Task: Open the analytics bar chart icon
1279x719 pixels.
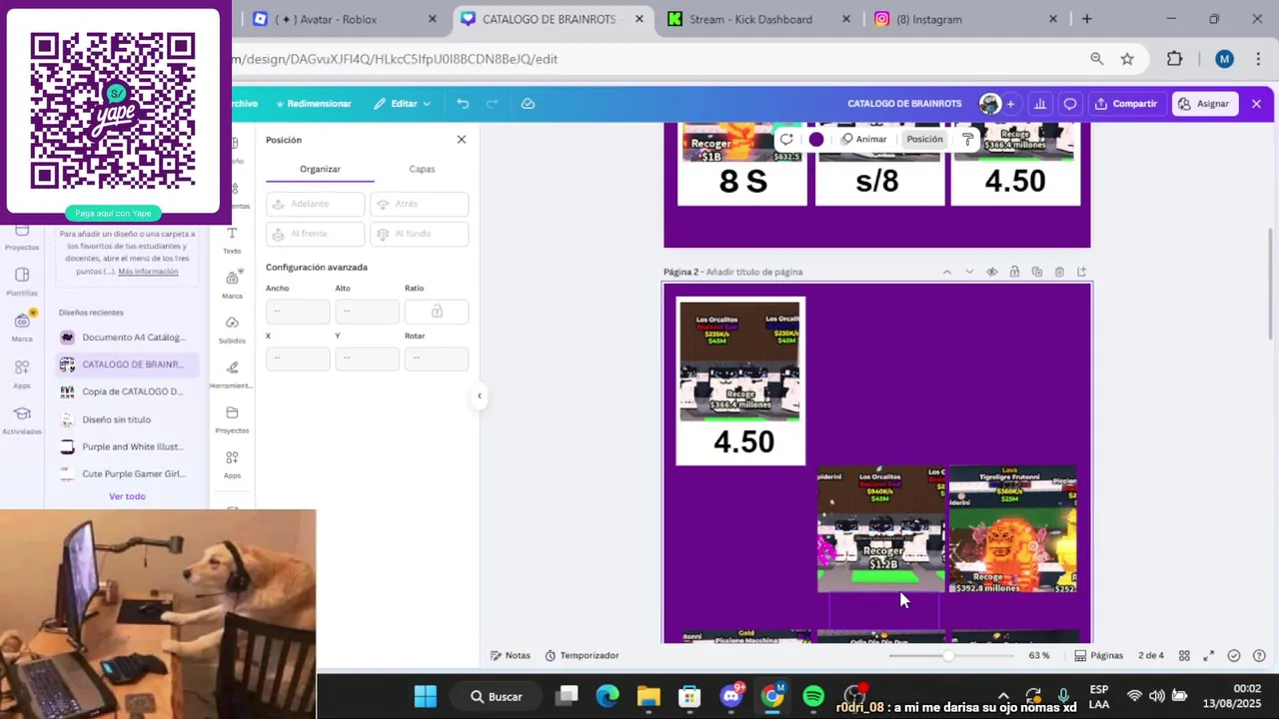Action: (x=1040, y=104)
